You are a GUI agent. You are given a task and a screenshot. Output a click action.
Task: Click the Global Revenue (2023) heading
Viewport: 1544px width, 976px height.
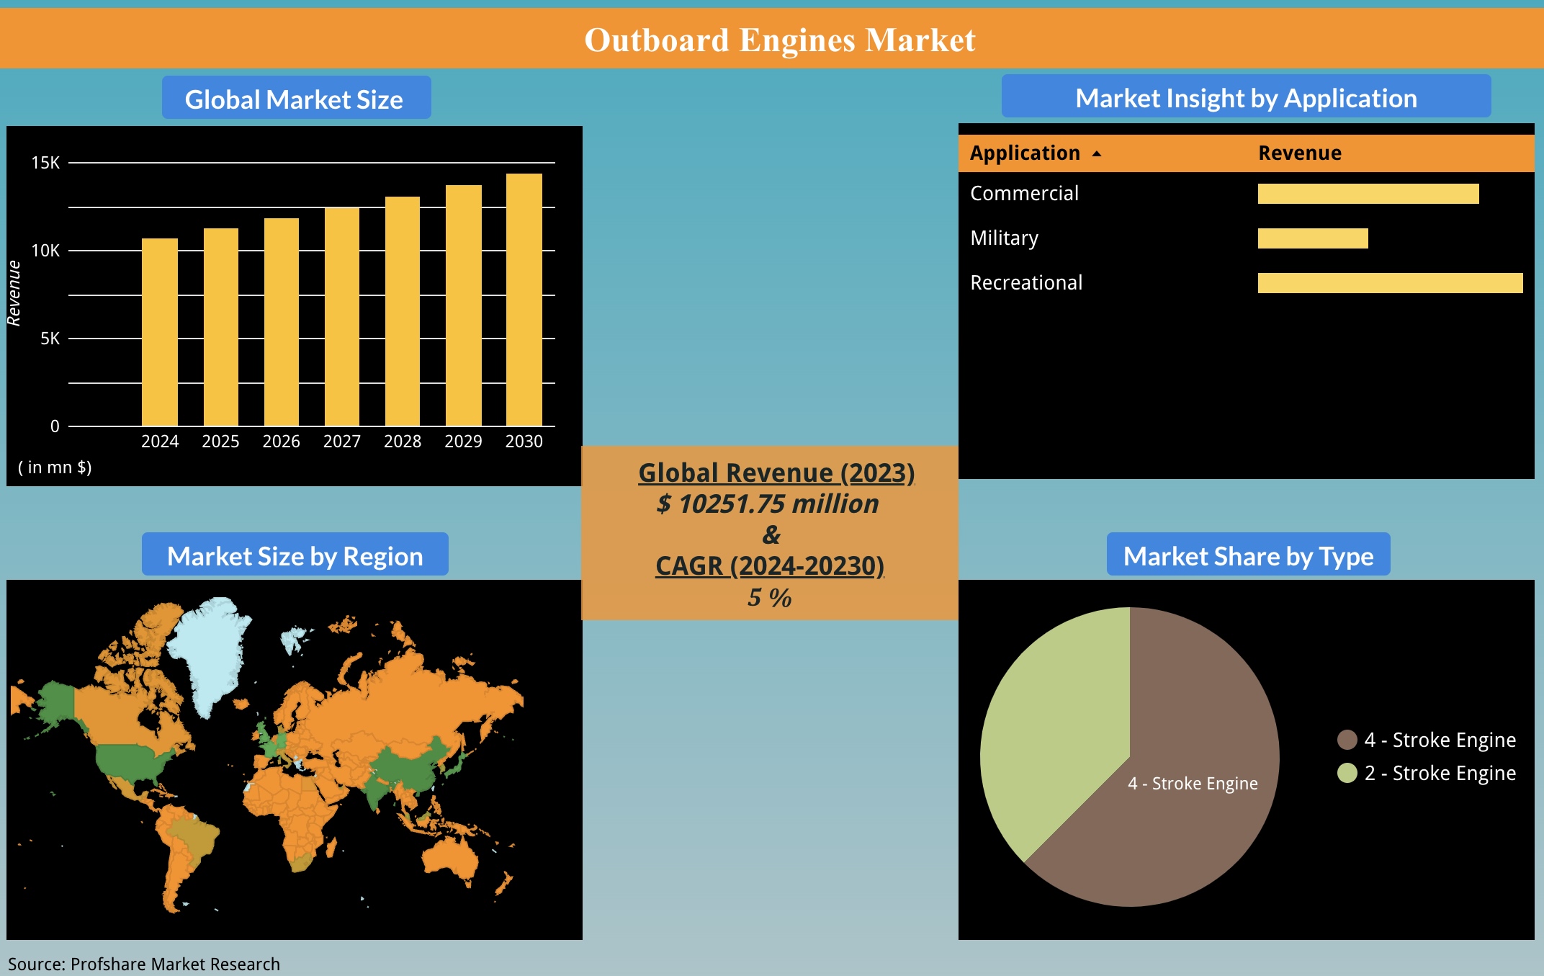(776, 473)
